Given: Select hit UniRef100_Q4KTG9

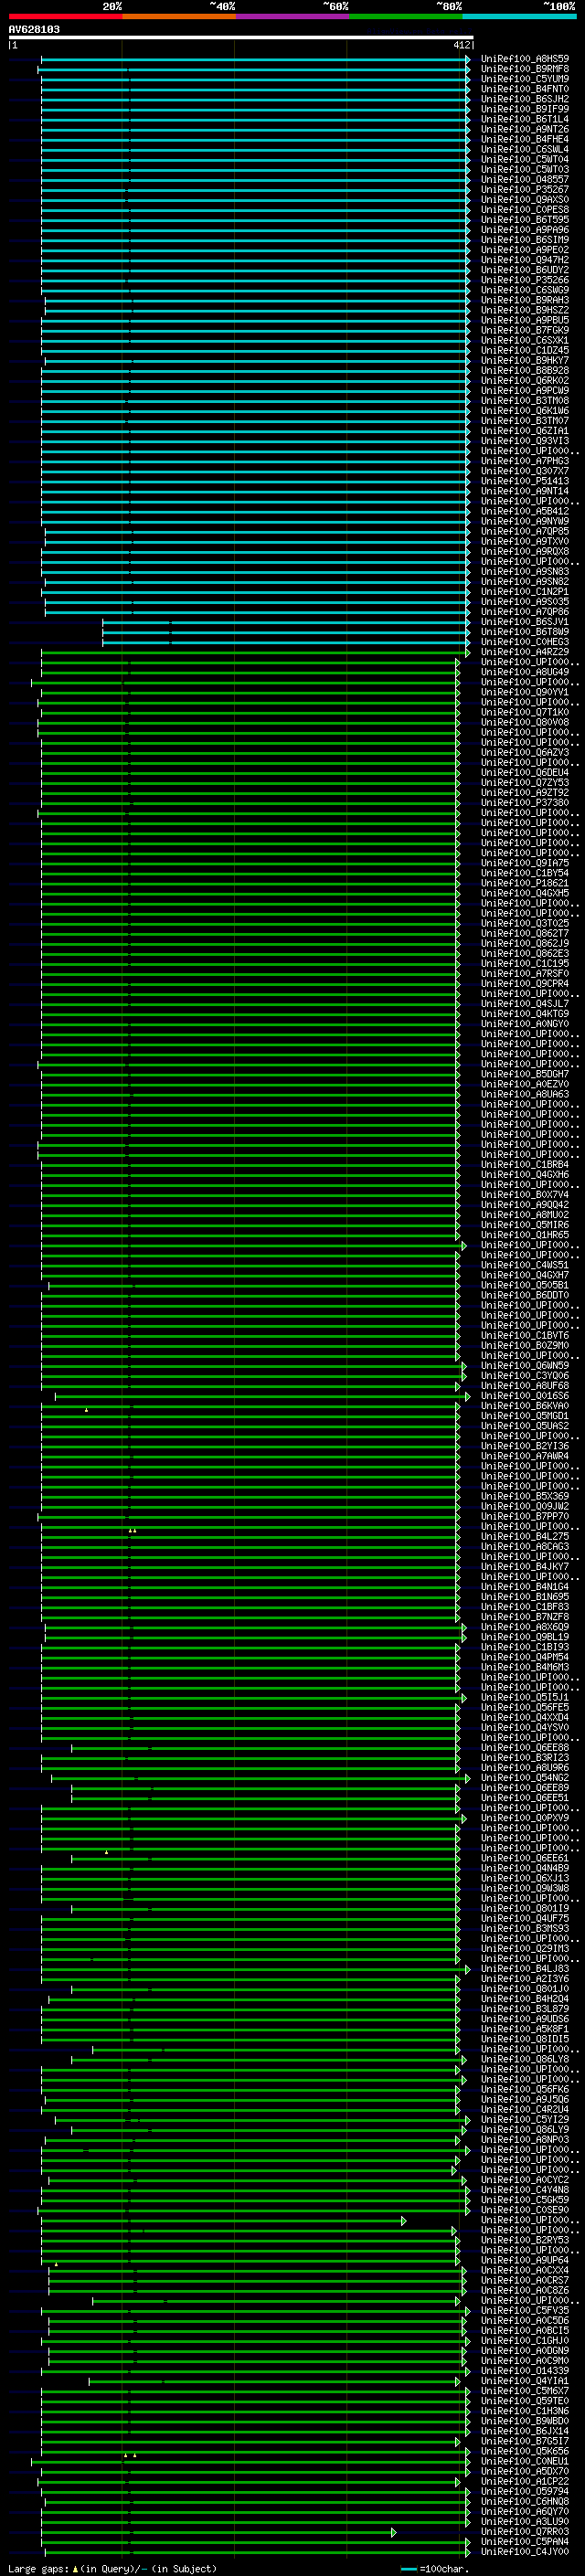Looking at the screenshot, I should [524, 1014].
